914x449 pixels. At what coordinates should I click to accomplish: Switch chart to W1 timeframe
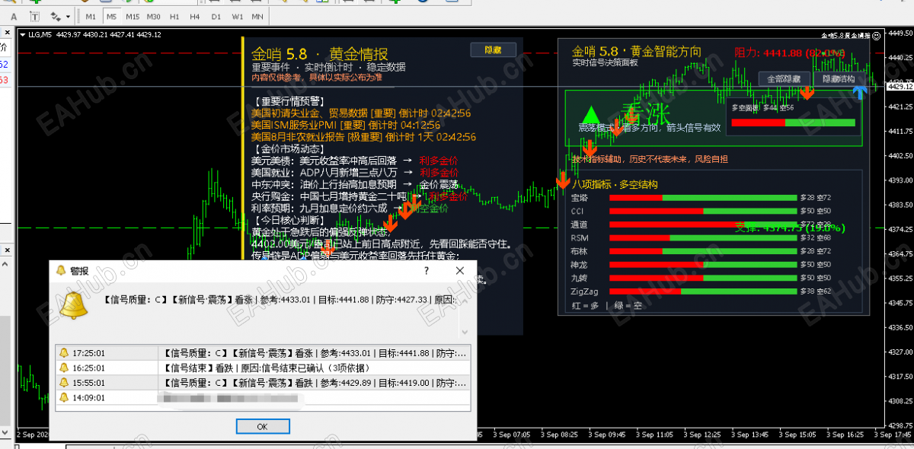pyautogui.click(x=237, y=16)
